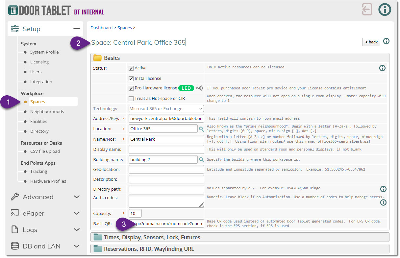Enable Treat as Hot-space or CIR
Screen dimensions: 400x258
coord(131,99)
